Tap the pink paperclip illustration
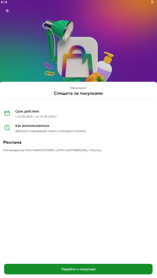 pos(48,66)
